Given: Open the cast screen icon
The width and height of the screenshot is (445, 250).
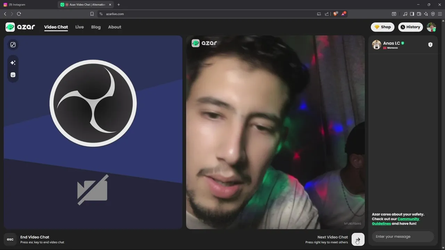Looking at the screenshot, I should point(319,14).
